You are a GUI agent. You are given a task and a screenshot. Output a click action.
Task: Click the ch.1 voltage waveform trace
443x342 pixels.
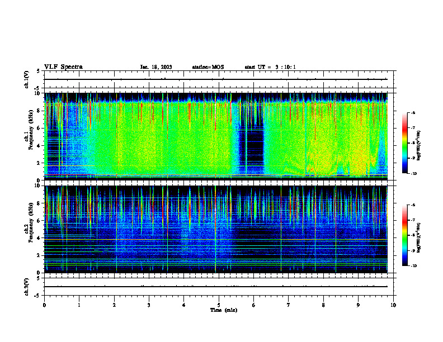(216, 79)
